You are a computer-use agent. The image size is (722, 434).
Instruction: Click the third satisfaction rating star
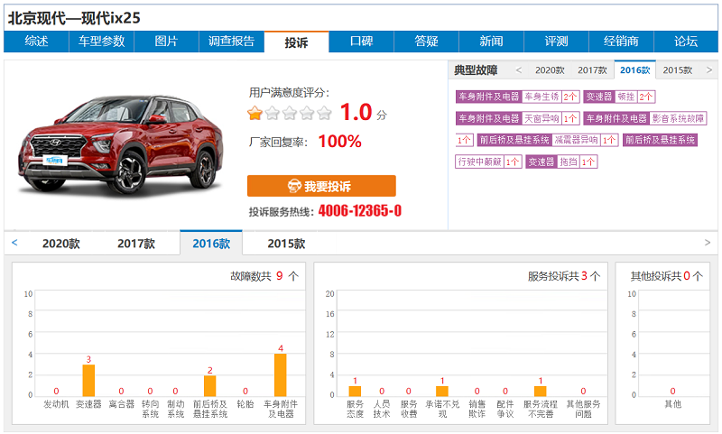(x=290, y=113)
